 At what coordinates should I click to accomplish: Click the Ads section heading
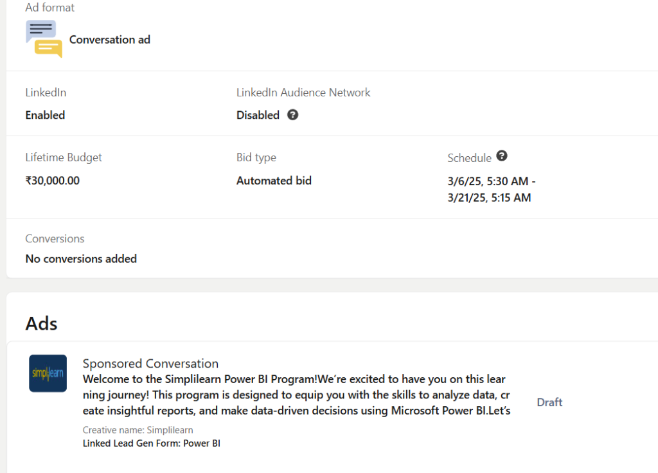click(x=41, y=324)
